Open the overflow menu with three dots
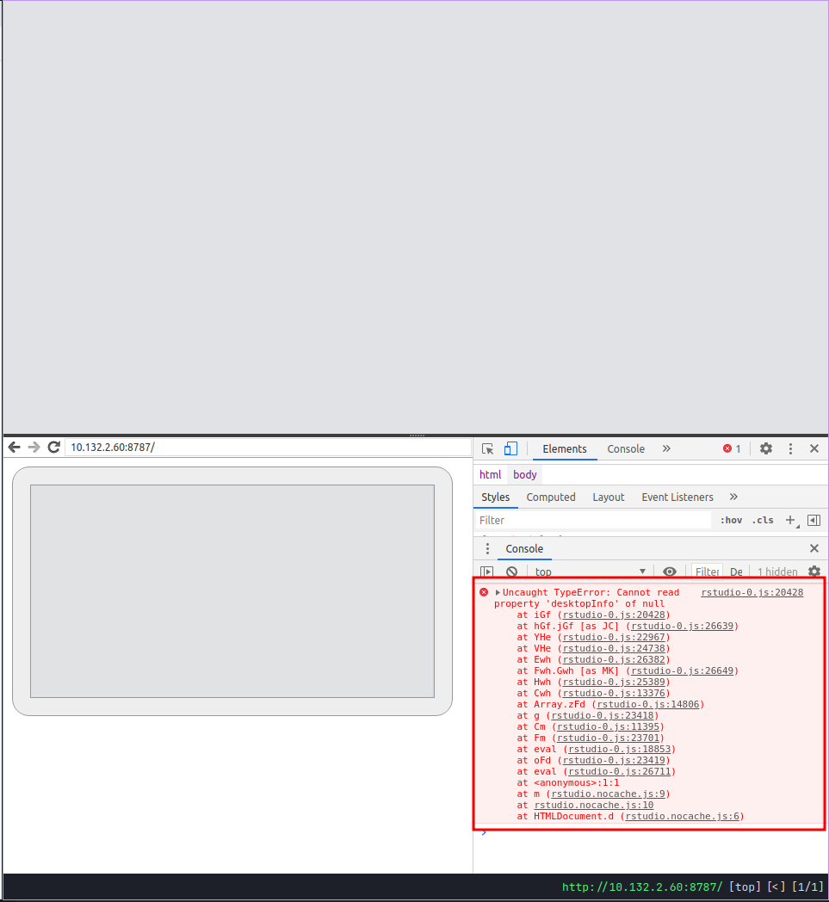Screen dimensions: 829x902 [790, 448]
